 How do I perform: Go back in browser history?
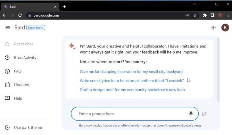(x=4, y=15)
